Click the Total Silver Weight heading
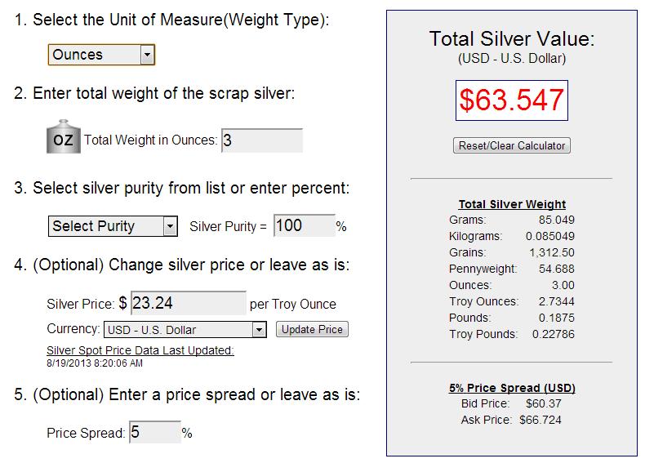This screenshot has height=463, width=645. (512, 204)
